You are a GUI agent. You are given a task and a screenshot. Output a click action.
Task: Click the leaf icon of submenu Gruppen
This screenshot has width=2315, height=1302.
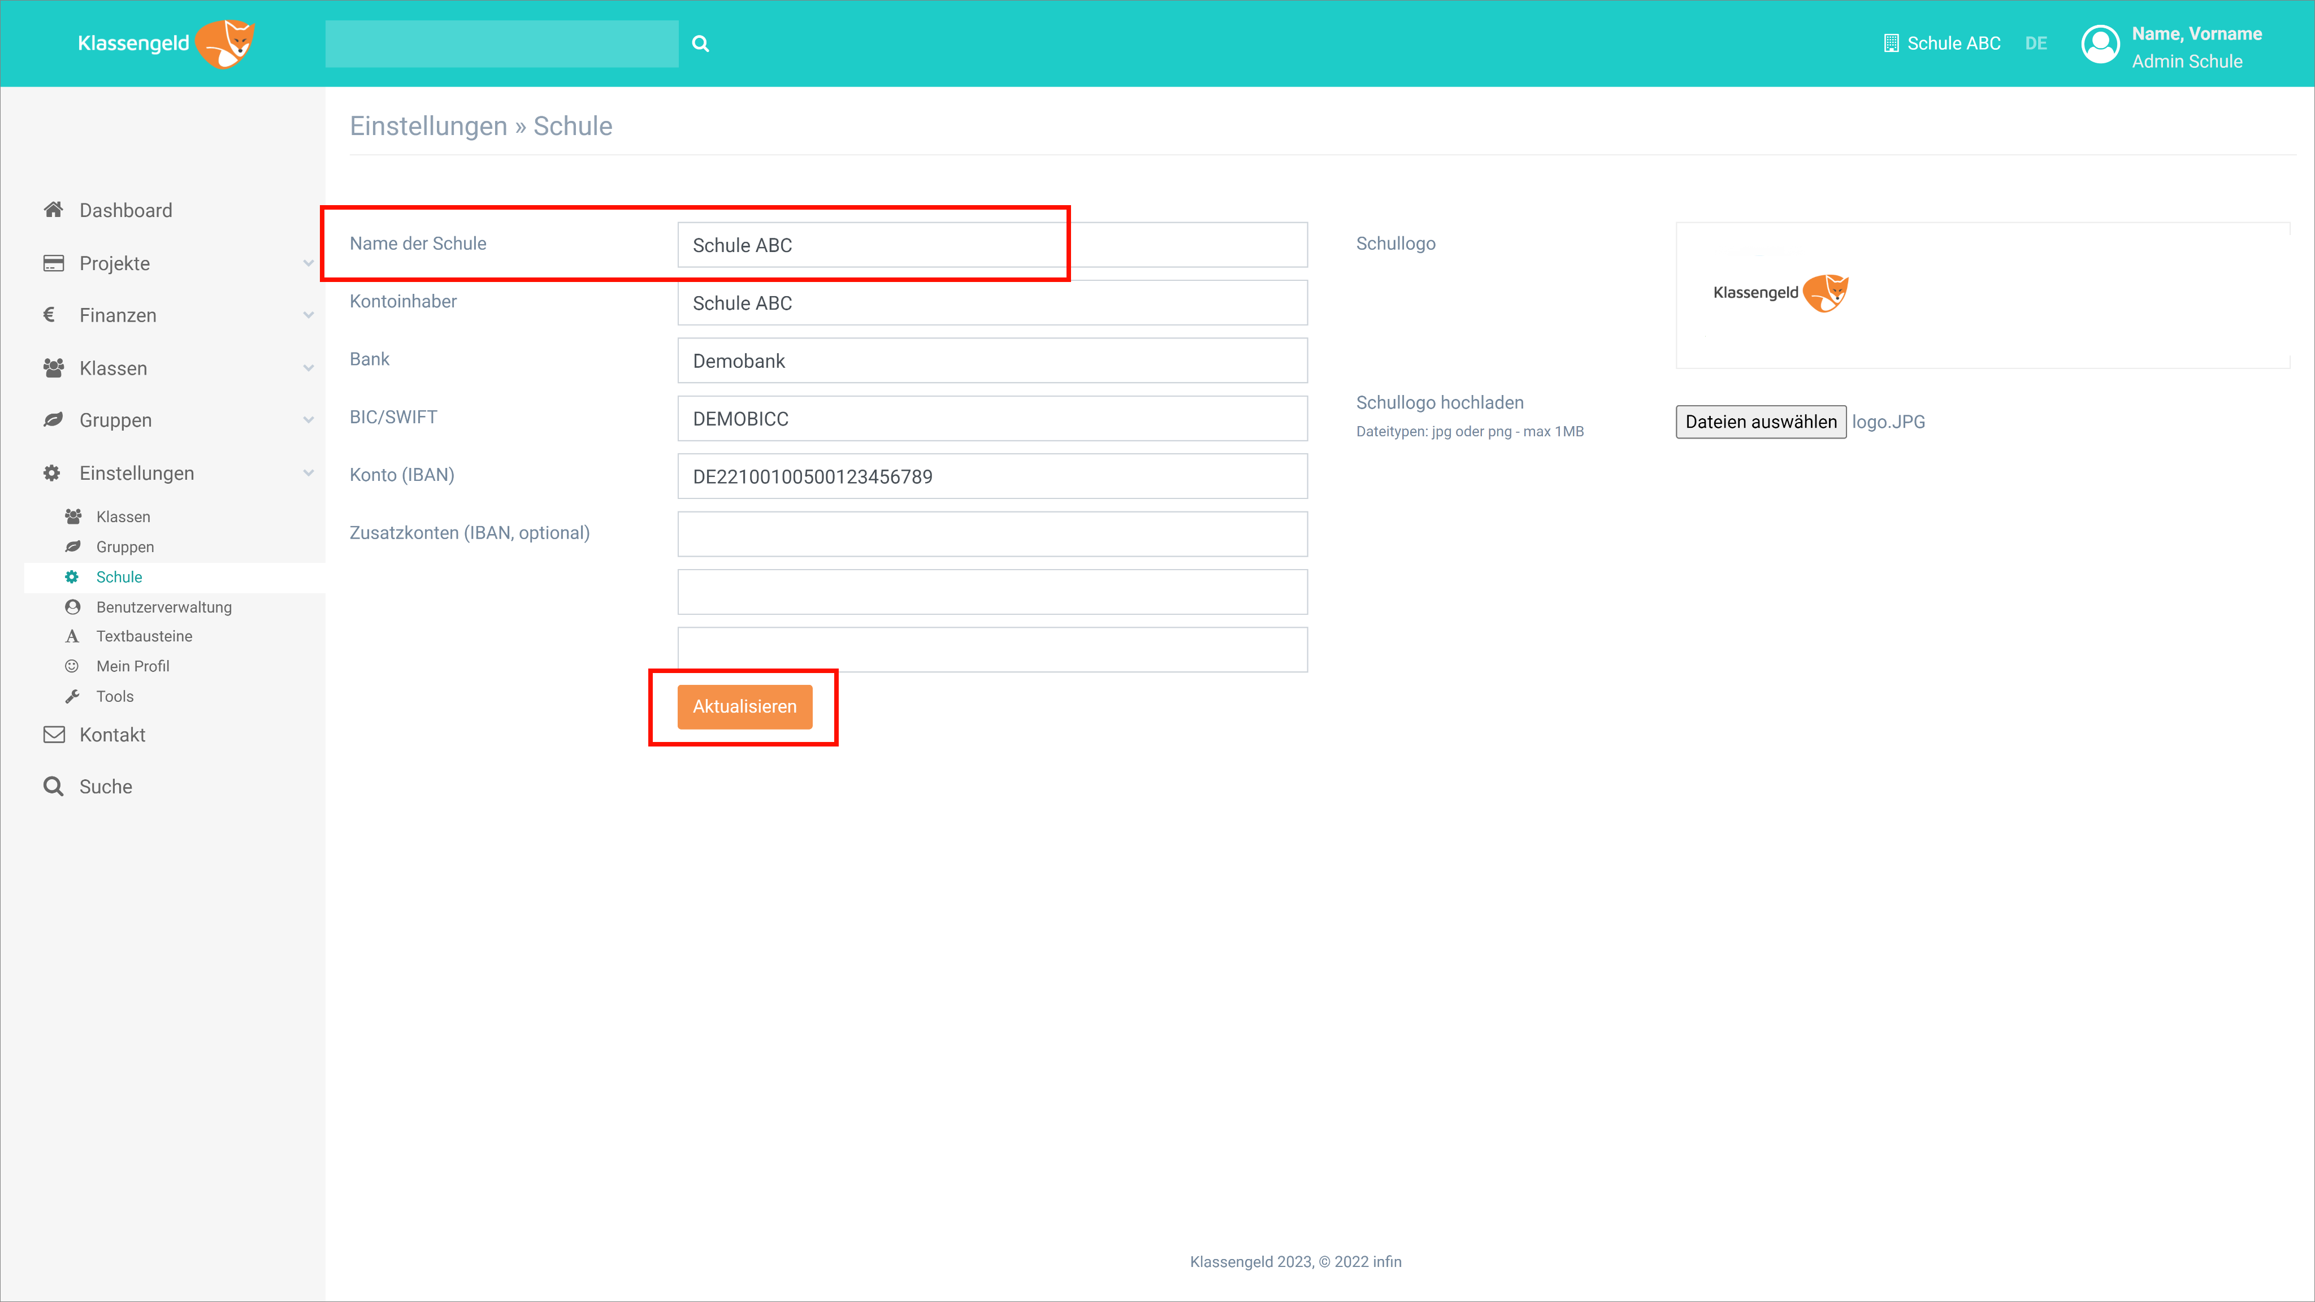(x=73, y=546)
